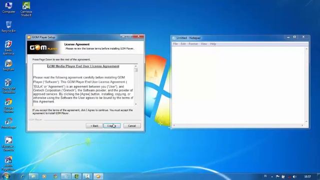Open Windows Explorer folder in taskbar
The height and width of the screenshot is (180, 320).
pos(33,176)
